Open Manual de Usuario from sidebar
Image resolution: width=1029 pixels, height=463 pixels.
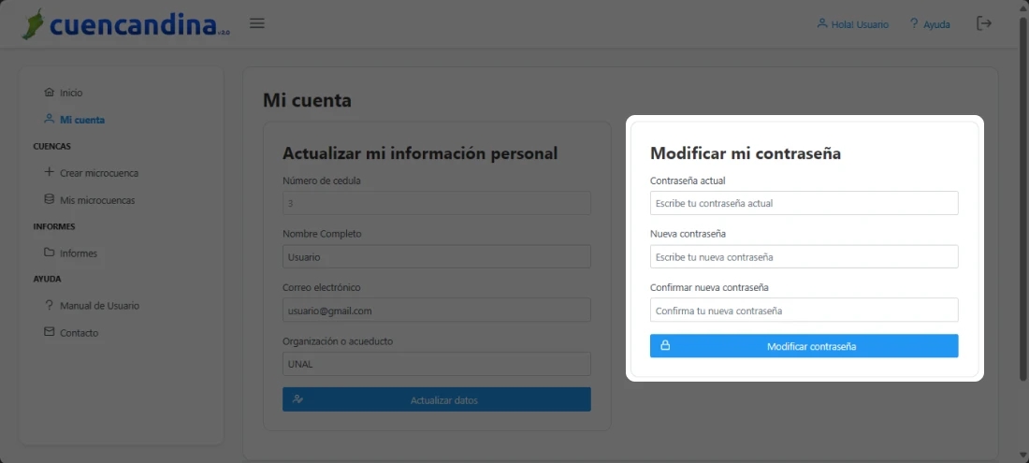pos(99,306)
